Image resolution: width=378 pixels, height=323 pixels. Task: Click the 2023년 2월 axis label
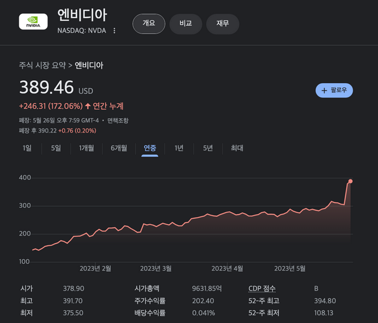pos(95,269)
